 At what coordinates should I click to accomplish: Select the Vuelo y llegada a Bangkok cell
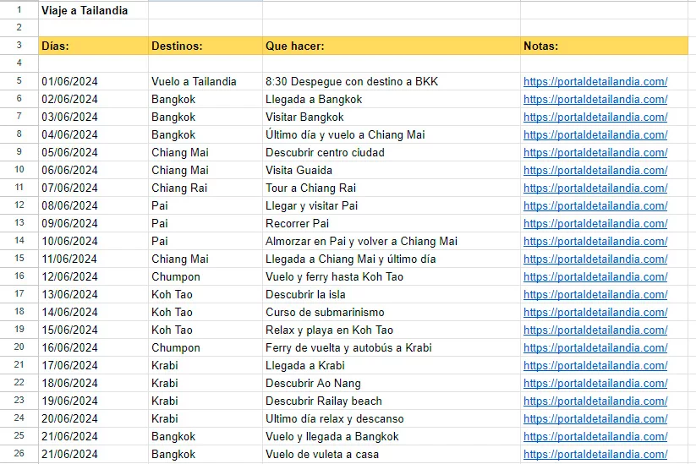click(391, 436)
